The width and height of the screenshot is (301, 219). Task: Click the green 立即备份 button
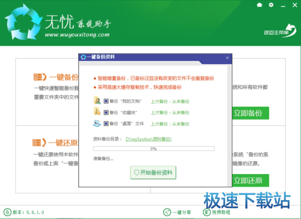point(250,113)
